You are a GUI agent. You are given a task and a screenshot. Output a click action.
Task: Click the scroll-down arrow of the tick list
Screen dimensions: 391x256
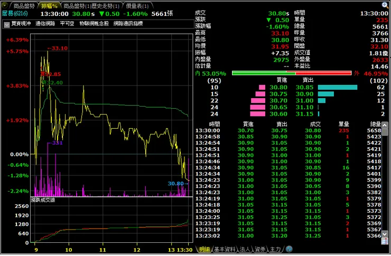[x=385, y=234]
